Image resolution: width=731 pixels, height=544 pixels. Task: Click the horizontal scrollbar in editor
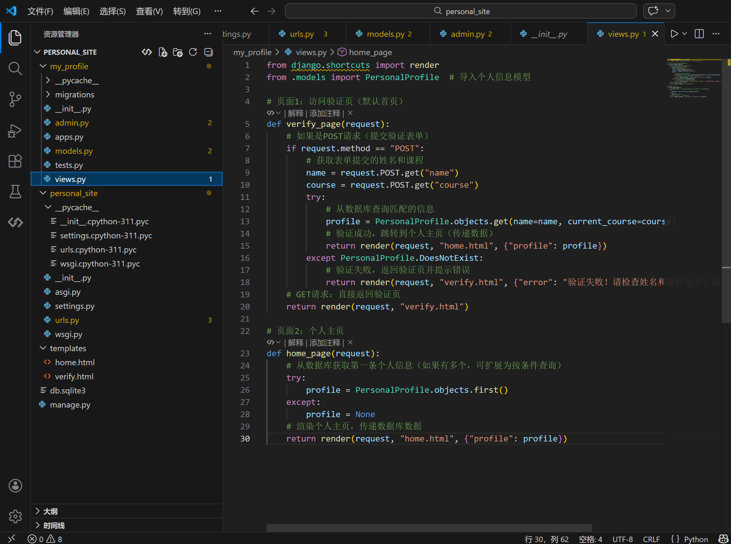[x=429, y=528]
